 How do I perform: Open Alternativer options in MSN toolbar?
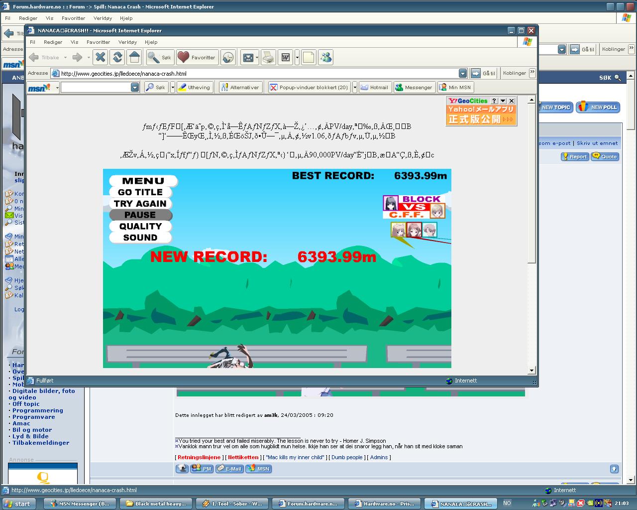[240, 87]
